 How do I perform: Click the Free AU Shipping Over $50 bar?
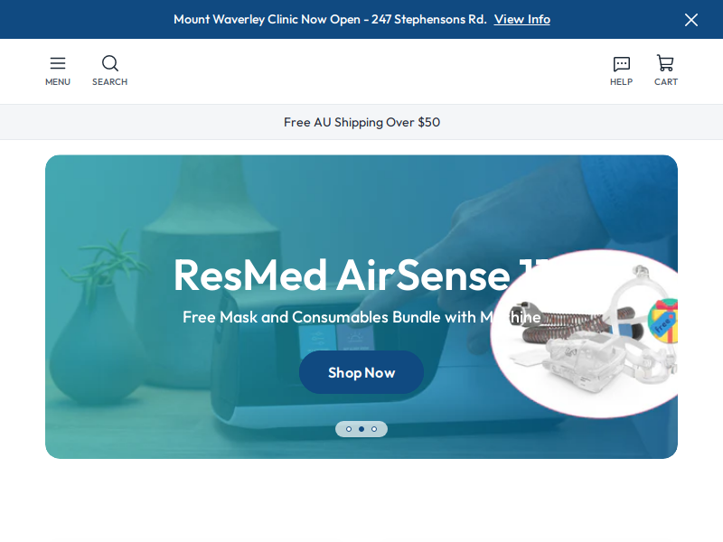361,122
